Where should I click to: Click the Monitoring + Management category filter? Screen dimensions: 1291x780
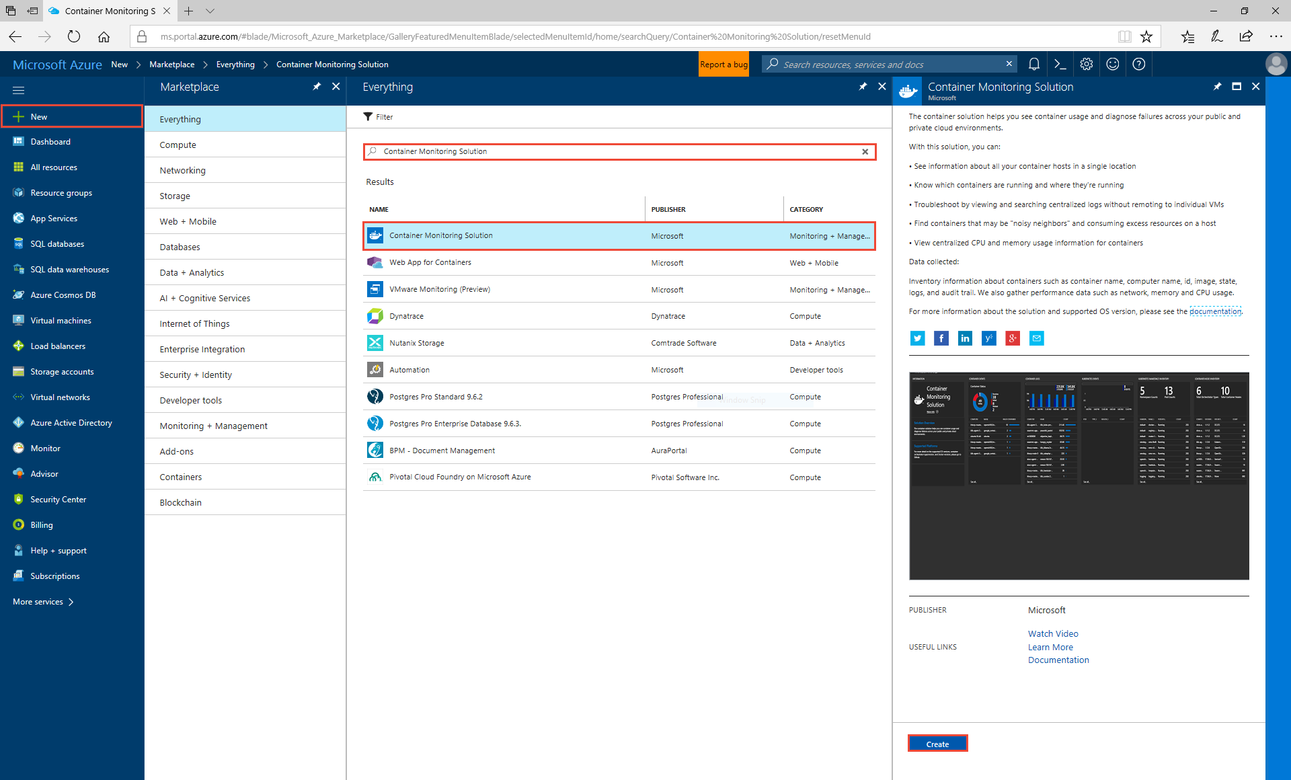tap(213, 425)
